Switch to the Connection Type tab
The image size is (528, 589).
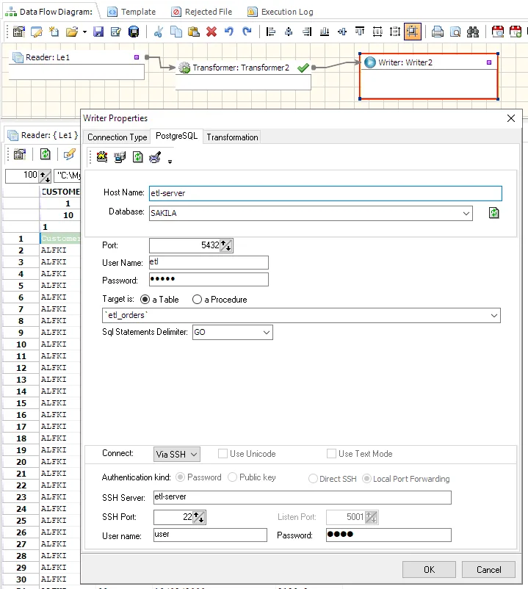click(117, 137)
